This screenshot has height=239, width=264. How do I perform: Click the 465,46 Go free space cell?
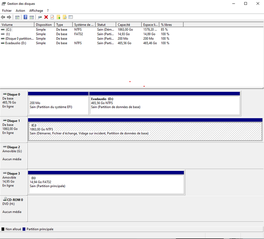pos(150,43)
